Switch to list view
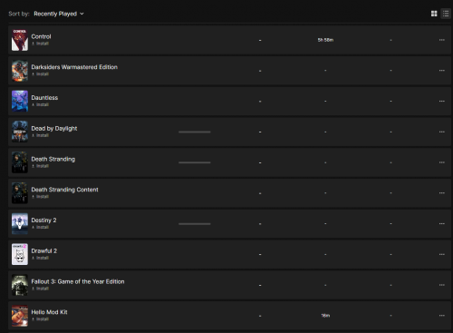 click(446, 14)
